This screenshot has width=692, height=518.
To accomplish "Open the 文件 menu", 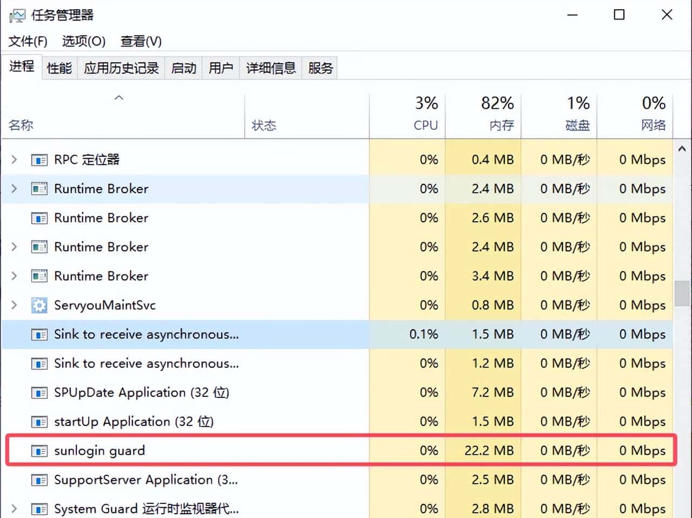I will coord(27,41).
